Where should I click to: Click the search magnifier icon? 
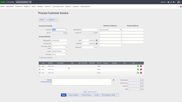coord(30,2)
